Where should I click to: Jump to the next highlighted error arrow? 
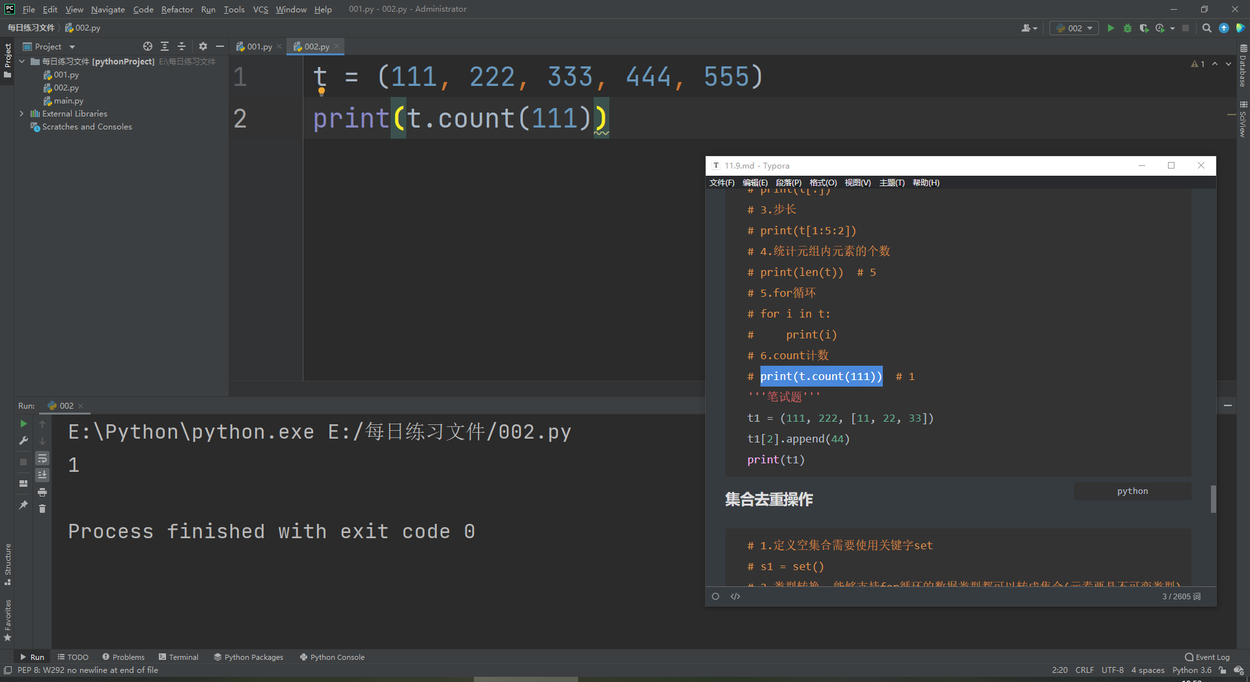1229,64
